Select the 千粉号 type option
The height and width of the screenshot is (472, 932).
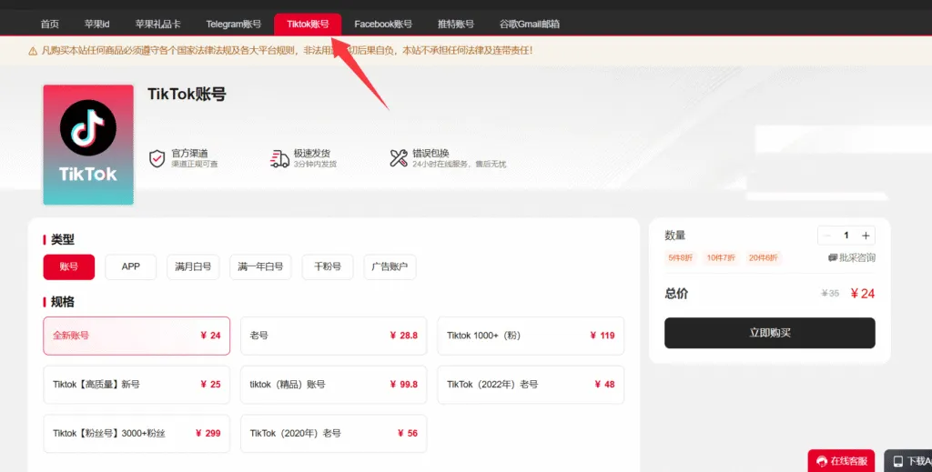pyautogui.click(x=328, y=267)
